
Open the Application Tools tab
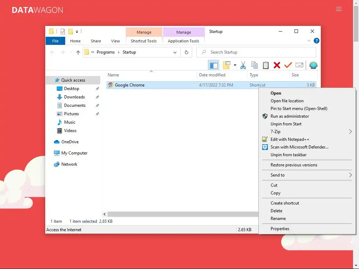[183, 41]
